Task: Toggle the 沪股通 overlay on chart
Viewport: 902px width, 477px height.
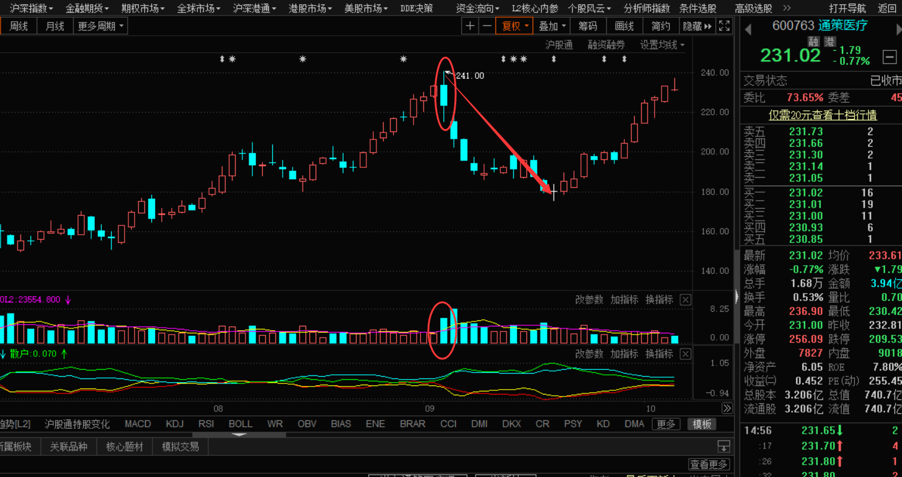Action: 559,45
